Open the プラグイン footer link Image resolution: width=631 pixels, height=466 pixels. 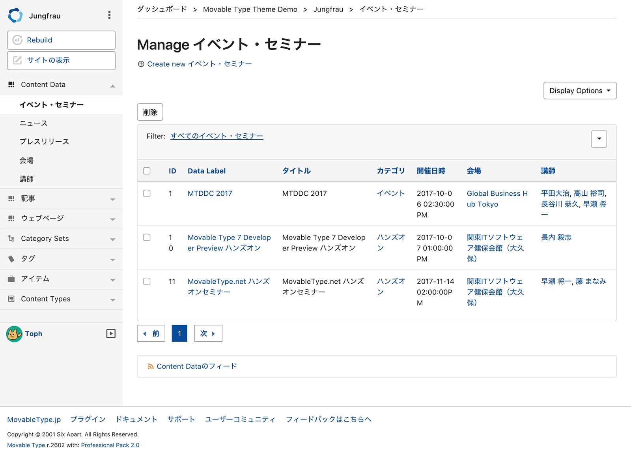coord(88,419)
